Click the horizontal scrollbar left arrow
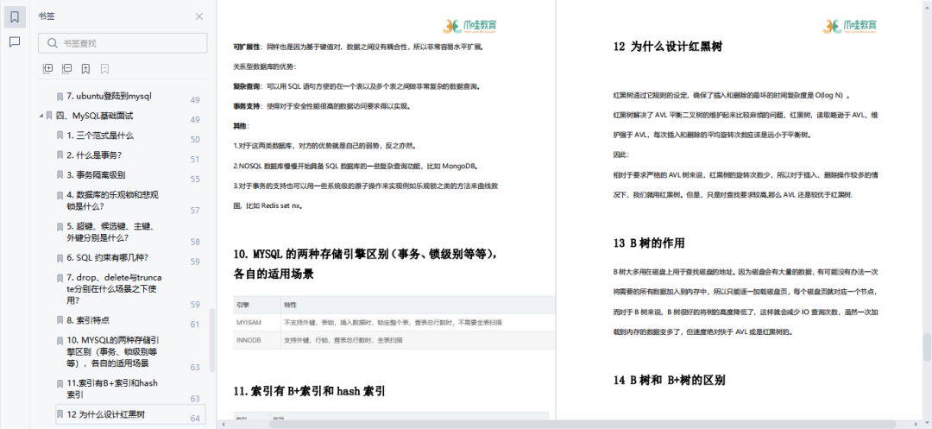Image resolution: width=932 pixels, height=429 pixels. [224, 424]
